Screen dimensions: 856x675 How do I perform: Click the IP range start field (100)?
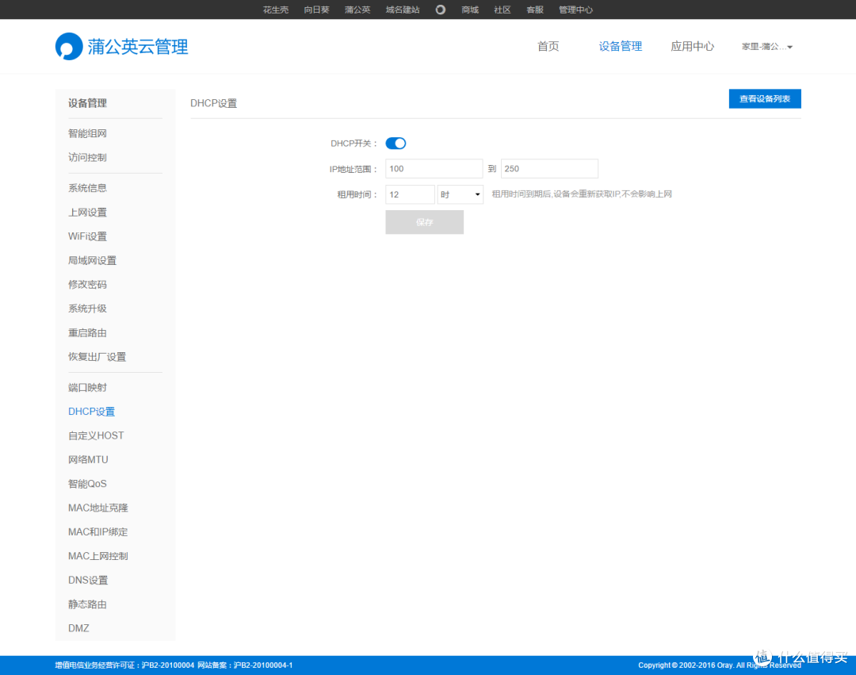point(434,169)
